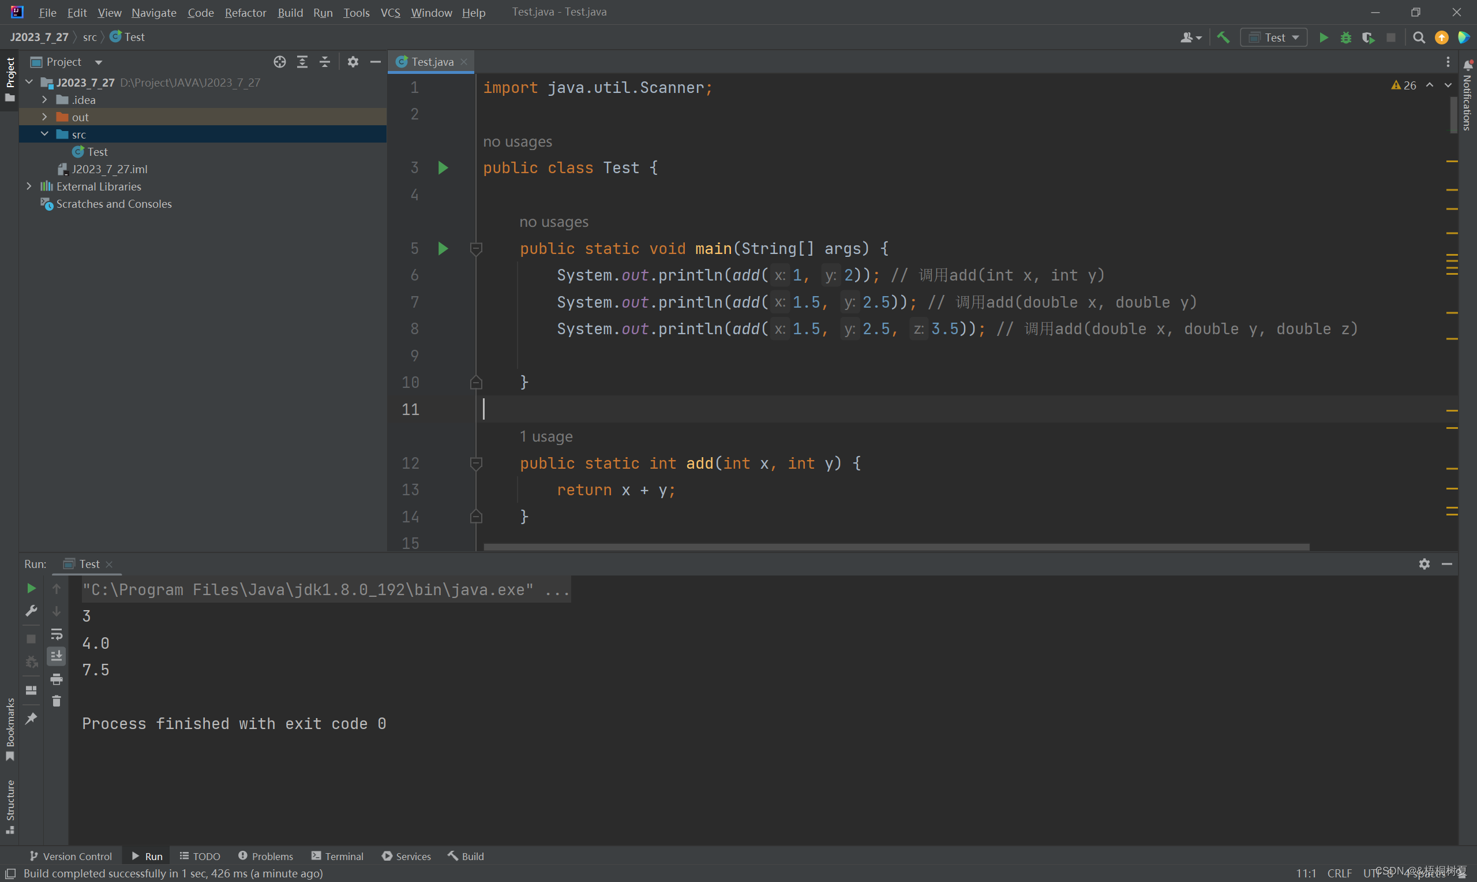Go to next highlighted warning arrow

coord(1448,85)
